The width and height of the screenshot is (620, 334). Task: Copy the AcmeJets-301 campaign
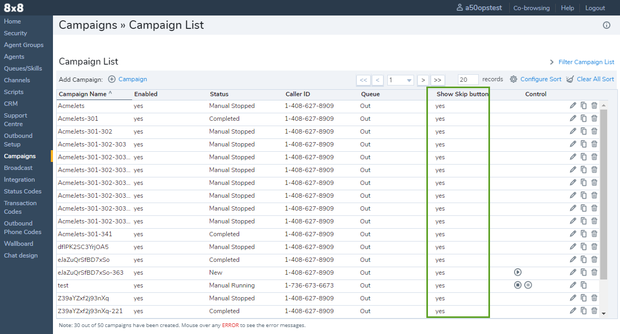point(584,119)
